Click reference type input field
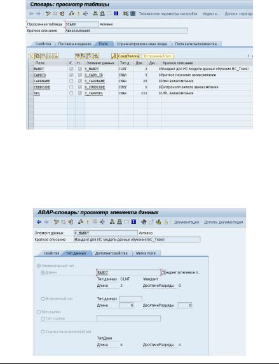The width and height of the screenshot is (279, 364). (x=128, y=319)
